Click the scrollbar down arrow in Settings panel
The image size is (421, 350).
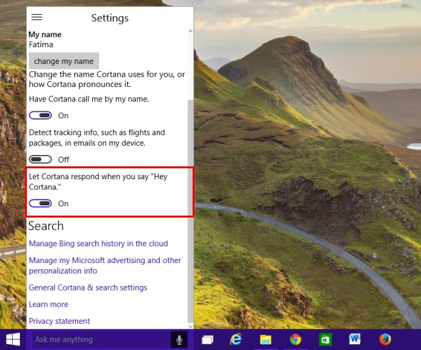coord(191,326)
